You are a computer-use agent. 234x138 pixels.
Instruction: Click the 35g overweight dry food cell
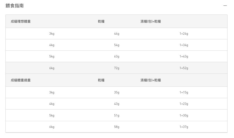[x=116, y=92]
